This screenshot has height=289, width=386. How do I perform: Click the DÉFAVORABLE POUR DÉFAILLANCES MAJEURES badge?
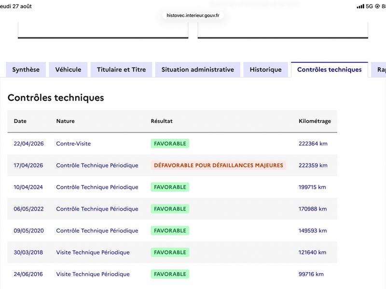(x=219, y=165)
